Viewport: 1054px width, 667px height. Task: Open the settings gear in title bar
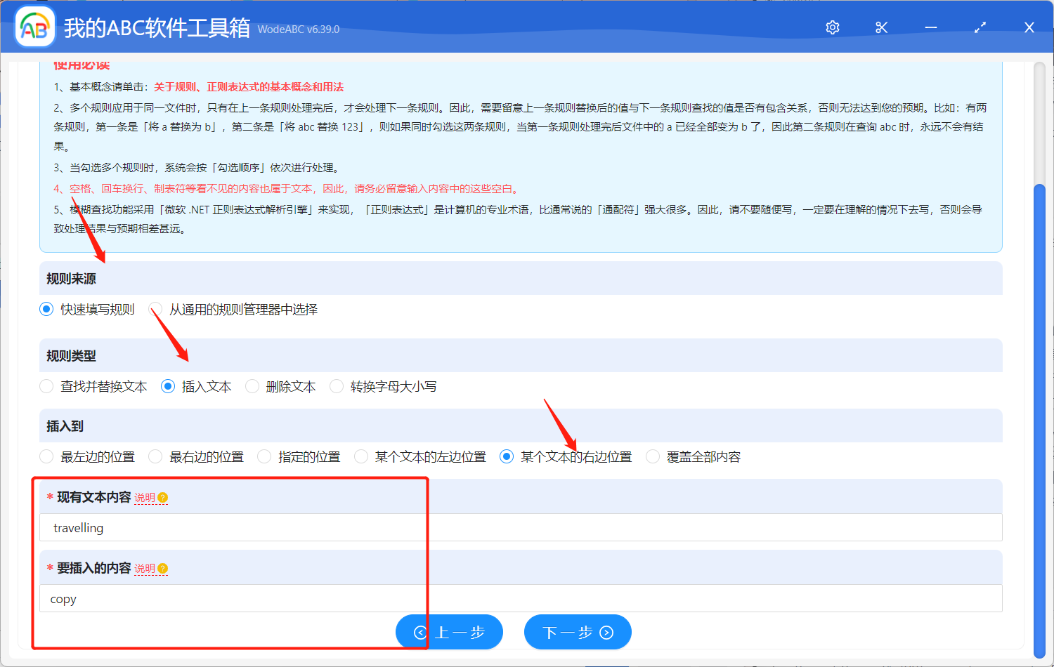pos(833,27)
